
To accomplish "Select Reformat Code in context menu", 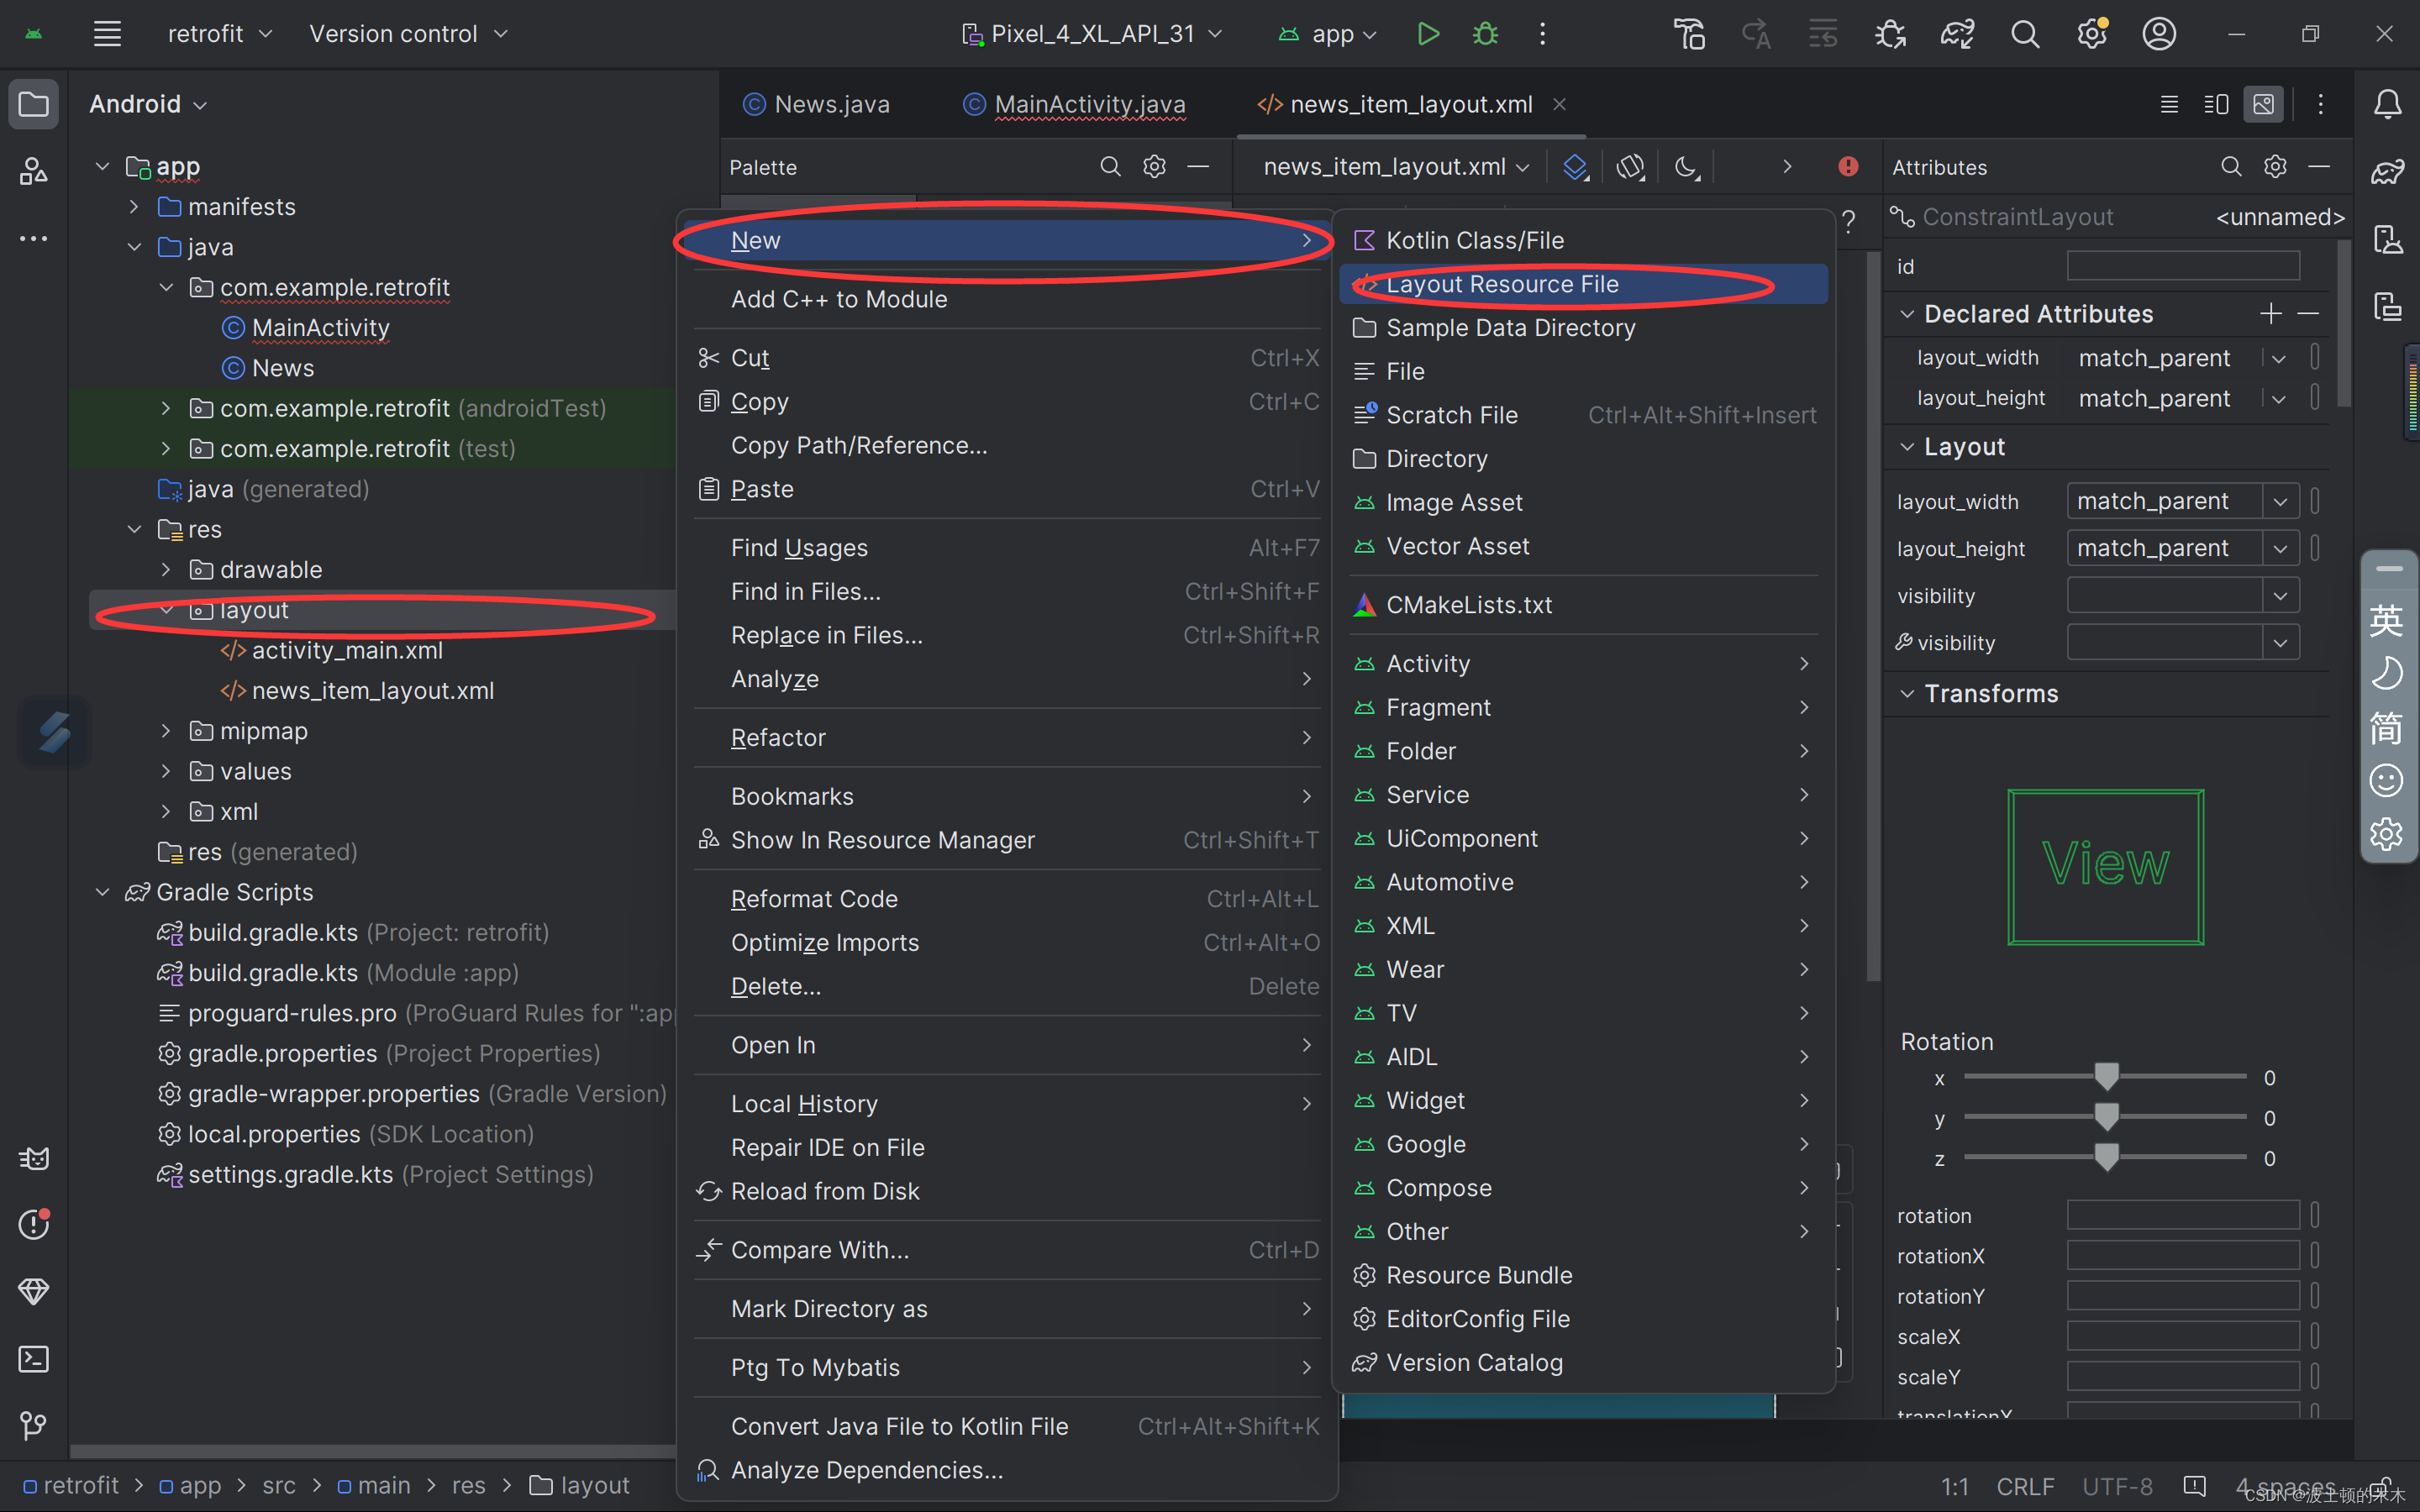I will 1008,899.
